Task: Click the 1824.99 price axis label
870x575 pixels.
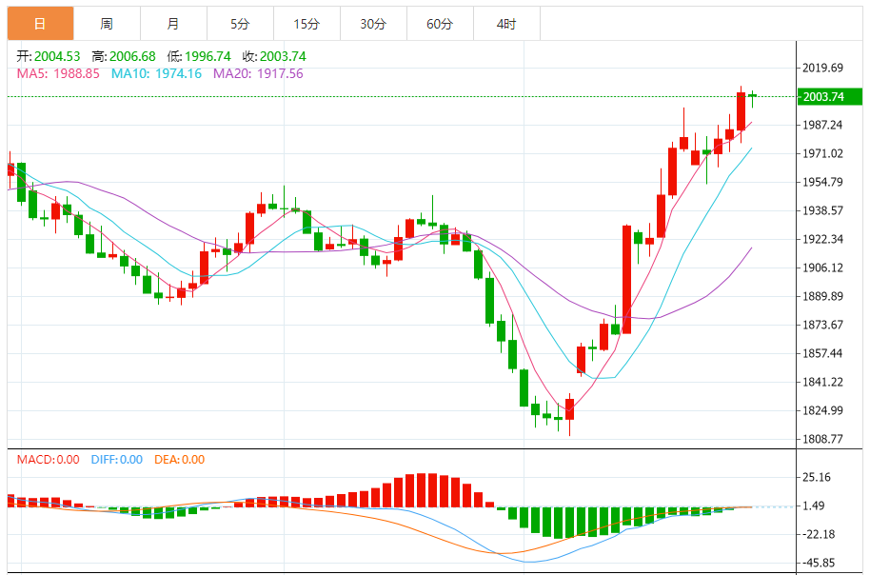Action: click(x=822, y=410)
